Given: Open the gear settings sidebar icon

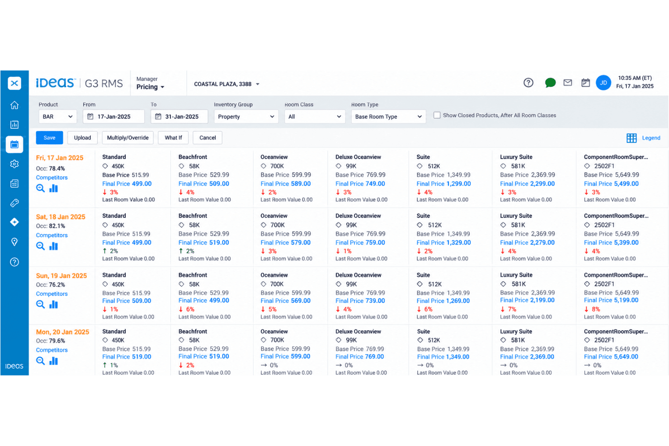Looking at the screenshot, I should (14, 164).
